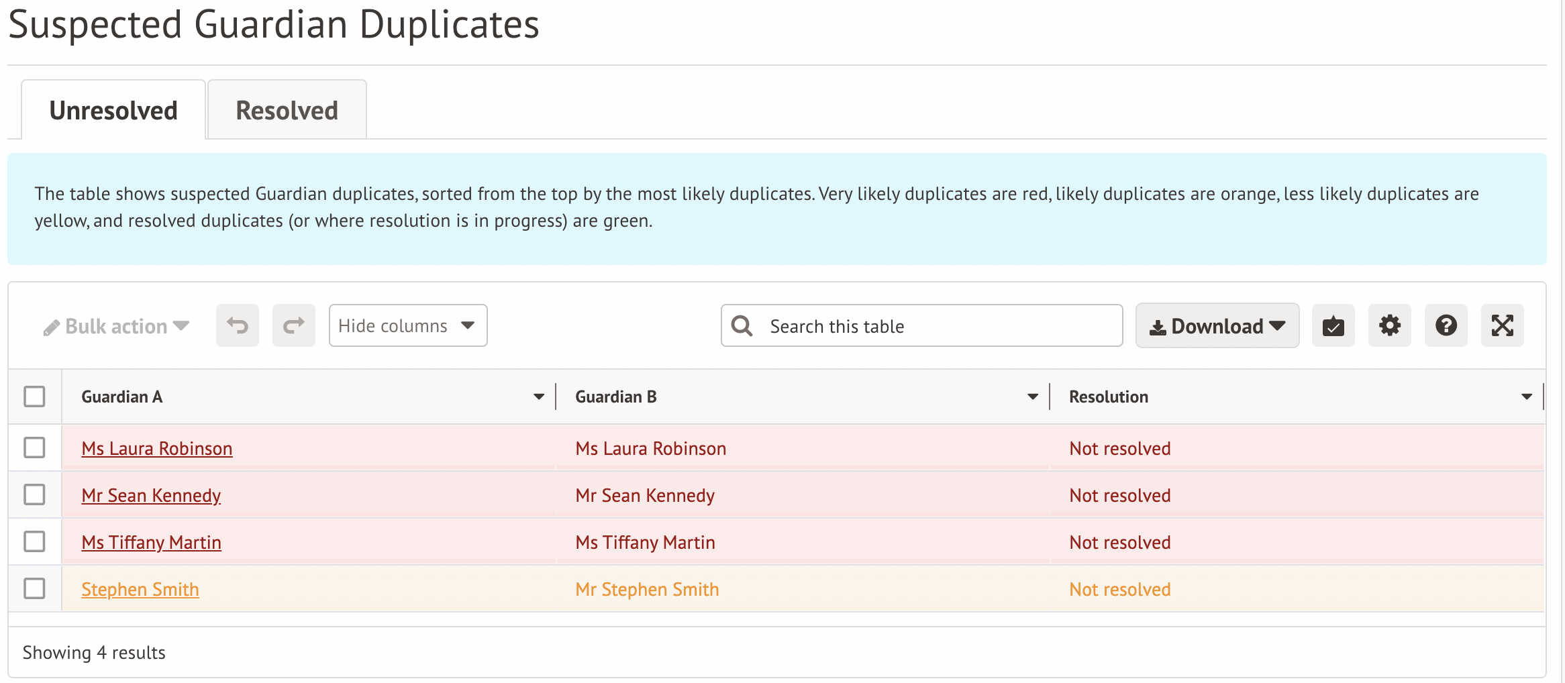Expand the Guardian A column menu arrow

[x=538, y=397]
